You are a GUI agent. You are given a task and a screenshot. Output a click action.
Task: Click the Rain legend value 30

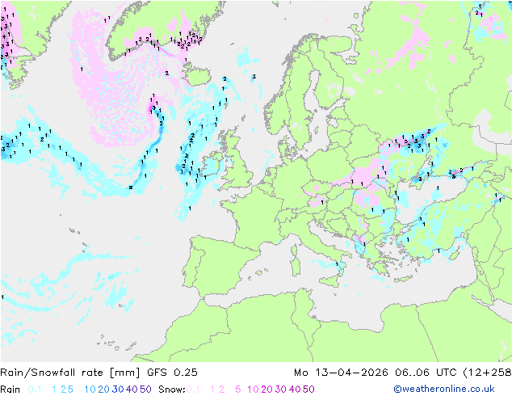[x=118, y=390]
